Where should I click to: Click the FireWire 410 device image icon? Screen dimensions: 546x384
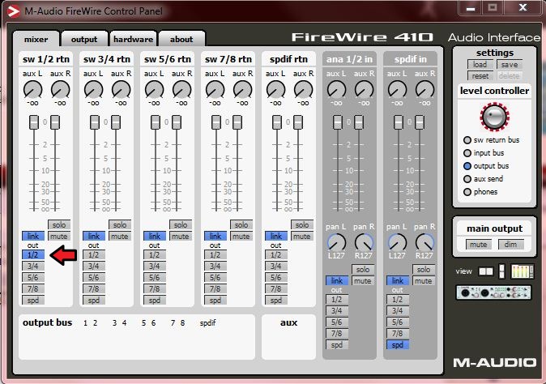[x=494, y=292]
